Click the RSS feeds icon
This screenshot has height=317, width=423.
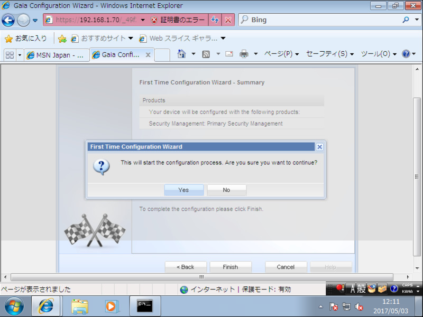tap(206, 54)
